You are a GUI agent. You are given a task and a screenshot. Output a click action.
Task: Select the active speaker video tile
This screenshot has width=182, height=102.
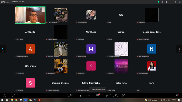point(30,15)
